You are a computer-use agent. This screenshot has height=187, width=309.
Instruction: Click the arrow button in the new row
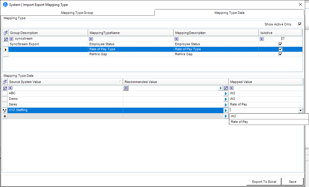click(226, 116)
